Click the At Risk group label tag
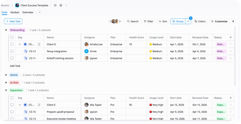Image resolution: width=241 pixels, height=124 pixels. click(14, 83)
